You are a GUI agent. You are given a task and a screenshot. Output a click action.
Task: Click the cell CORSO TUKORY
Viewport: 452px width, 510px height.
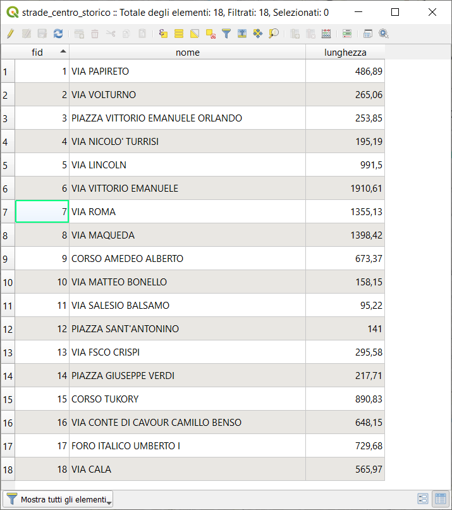(188, 399)
